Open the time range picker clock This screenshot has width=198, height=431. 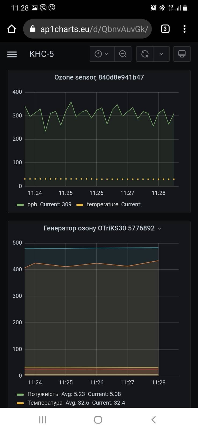[102, 54]
